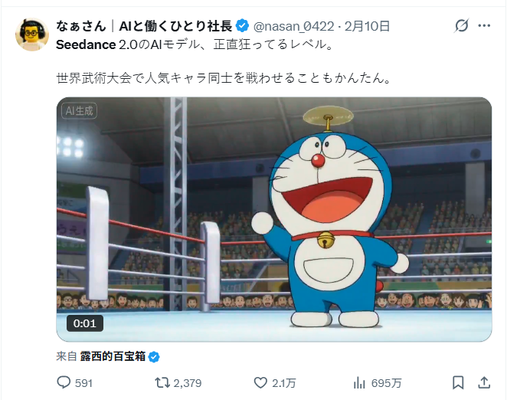This screenshot has width=507, height=400.
Task: Click the Grok slashed-circle icon
Action: point(461,25)
